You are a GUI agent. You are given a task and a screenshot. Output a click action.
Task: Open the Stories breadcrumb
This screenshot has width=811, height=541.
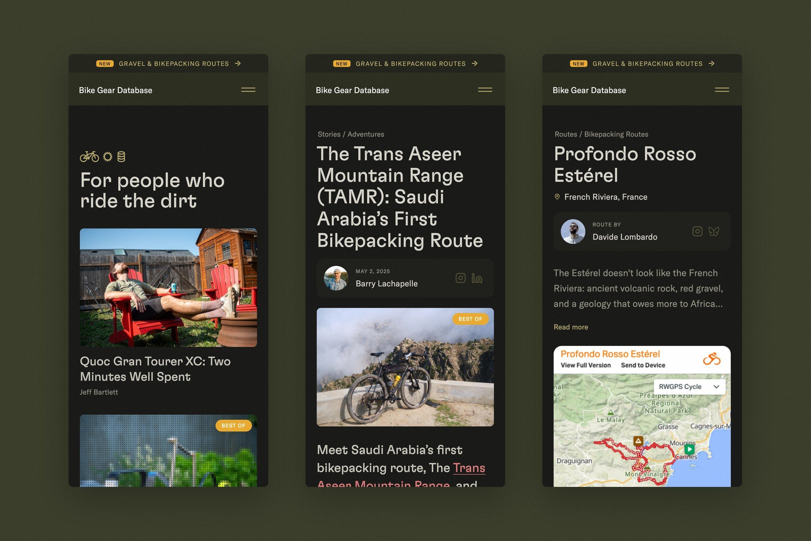coord(329,134)
